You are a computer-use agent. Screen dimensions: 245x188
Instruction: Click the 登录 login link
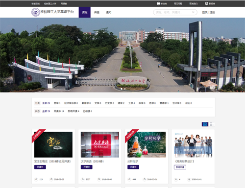205,12
